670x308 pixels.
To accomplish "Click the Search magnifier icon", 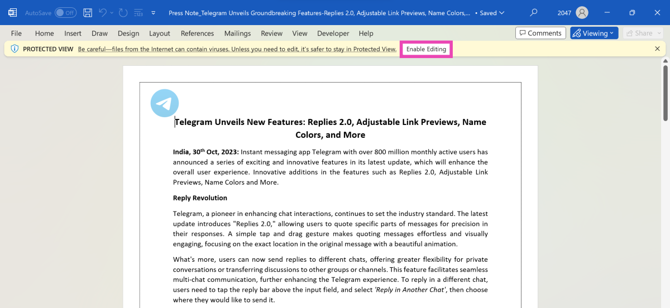I will (x=534, y=12).
